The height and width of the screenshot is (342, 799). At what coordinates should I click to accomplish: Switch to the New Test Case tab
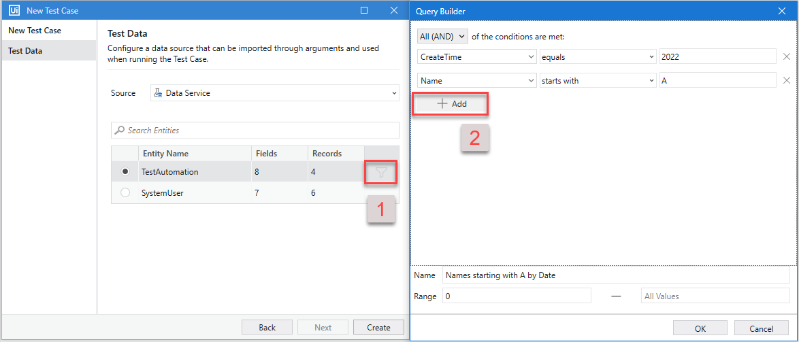(x=35, y=31)
